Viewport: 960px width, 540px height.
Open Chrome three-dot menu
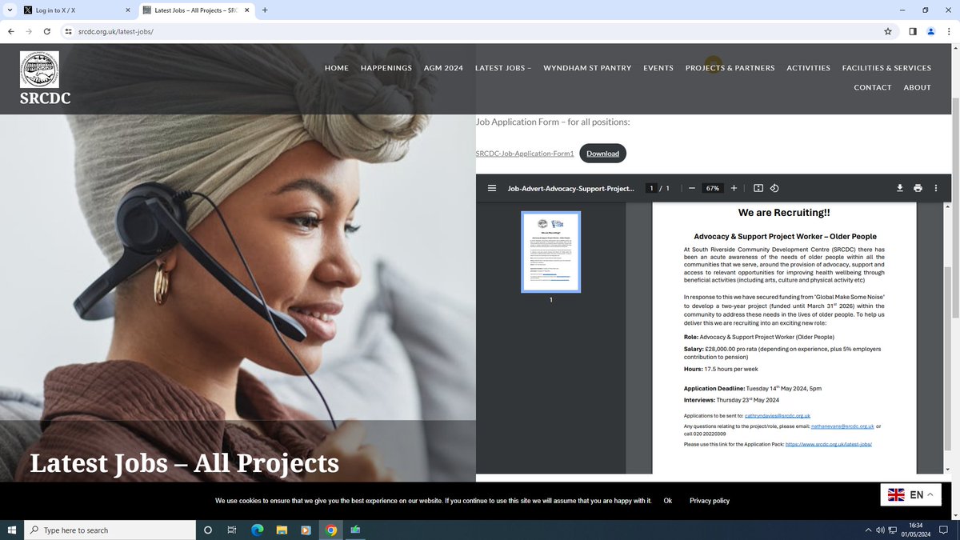click(x=949, y=31)
